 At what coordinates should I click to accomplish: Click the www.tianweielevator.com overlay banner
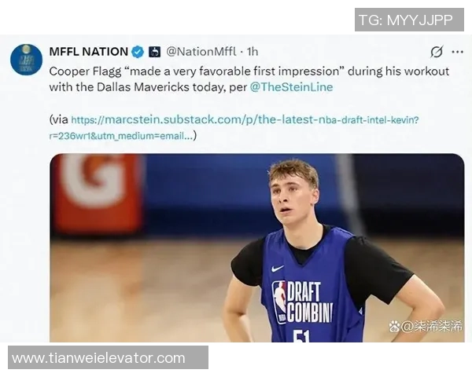tap(108, 357)
